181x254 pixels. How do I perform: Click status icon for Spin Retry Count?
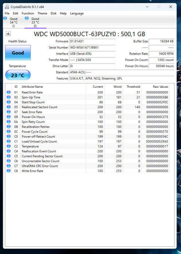tap(8, 122)
